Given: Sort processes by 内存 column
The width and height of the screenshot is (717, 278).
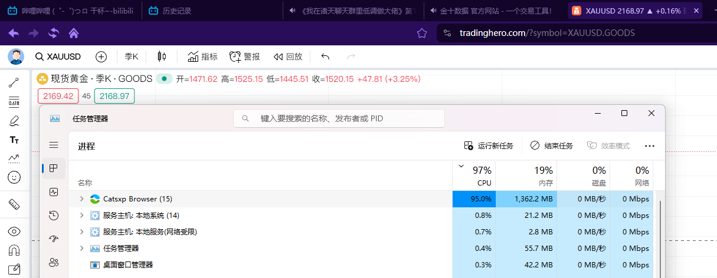Looking at the screenshot, I should pos(526,176).
